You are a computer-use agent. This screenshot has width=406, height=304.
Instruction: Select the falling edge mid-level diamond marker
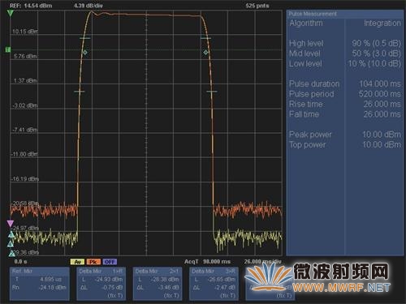click(x=205, y=52)
